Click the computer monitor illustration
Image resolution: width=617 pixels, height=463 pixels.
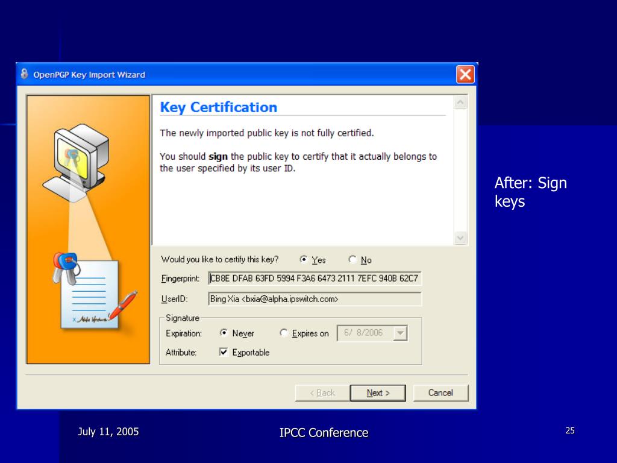click(77, 162)
